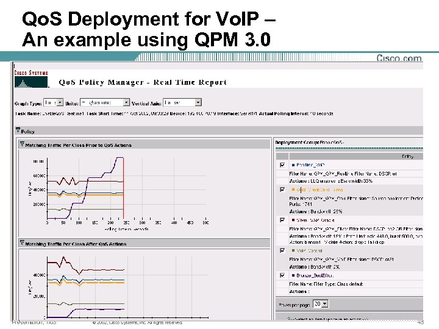Click the Realtime_VoIP blue color square
This screenshot has height=329, width=439.
tap(293, 165)
